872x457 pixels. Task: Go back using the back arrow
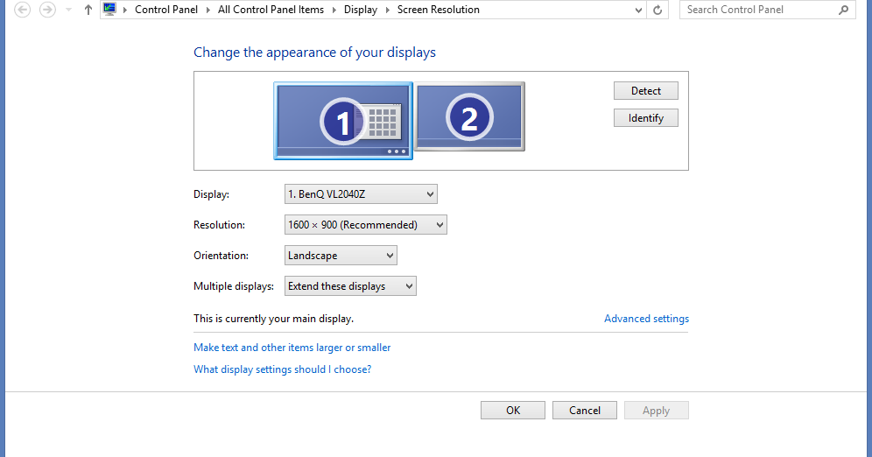[x=22, y=10]
